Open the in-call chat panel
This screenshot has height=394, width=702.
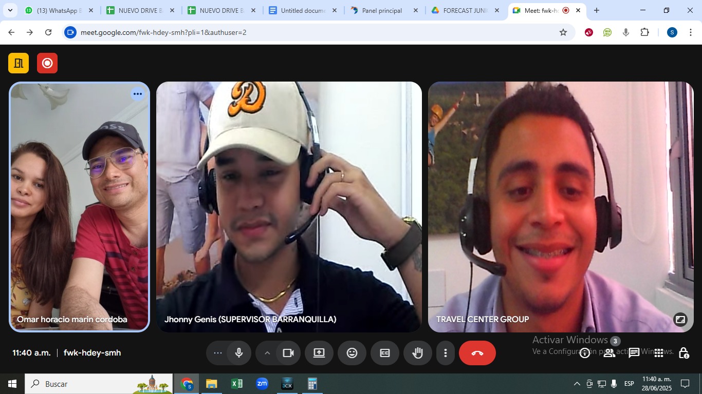pos(634,353)
